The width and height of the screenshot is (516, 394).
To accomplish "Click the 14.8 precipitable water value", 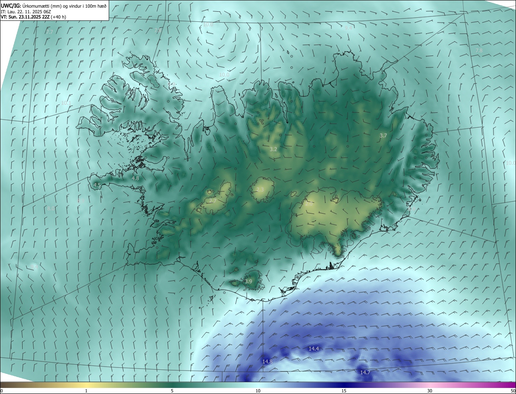I will click(267, 362).
